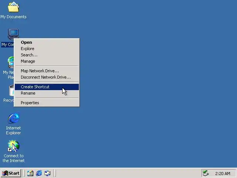
Task: Select Connect to the Internet shortcut icon
Action: [x=14, y=146]
